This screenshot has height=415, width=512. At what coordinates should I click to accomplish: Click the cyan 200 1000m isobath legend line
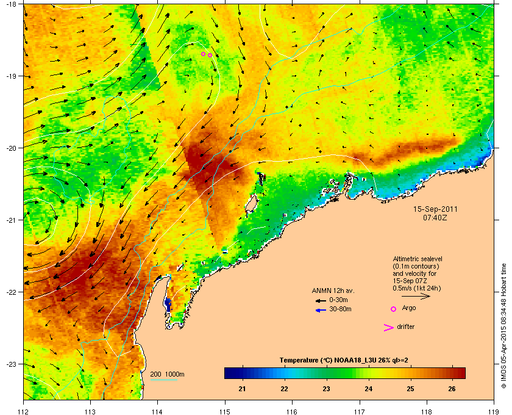[163, 380]
